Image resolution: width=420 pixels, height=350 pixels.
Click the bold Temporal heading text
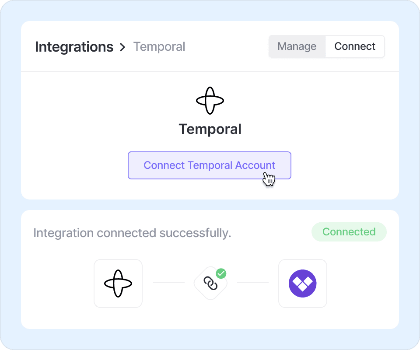point(210,129)
